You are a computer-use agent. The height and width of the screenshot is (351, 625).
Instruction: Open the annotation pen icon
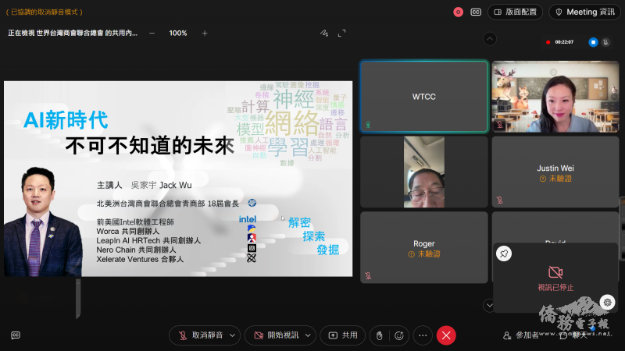click(x=324, y=33)
